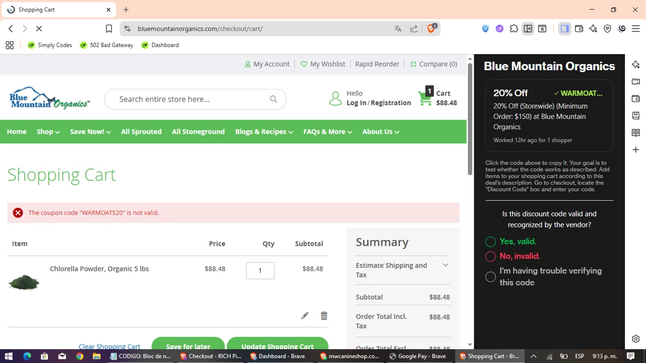Click the search magnifier icon

coord(273,99)
